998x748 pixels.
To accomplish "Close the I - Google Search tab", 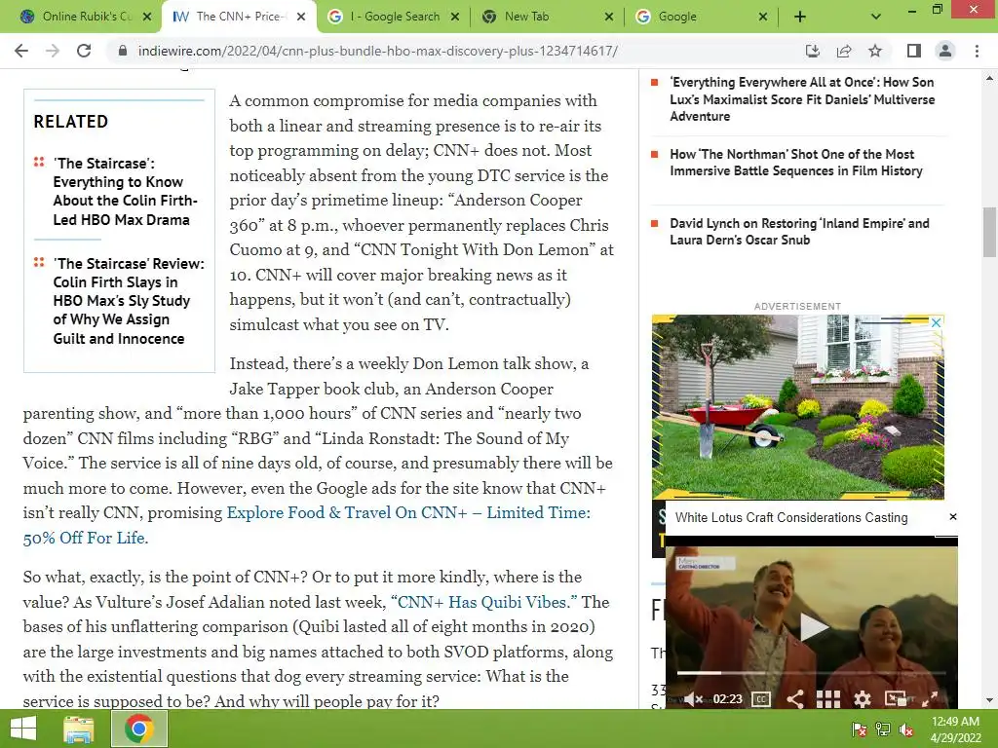I will (x=455, y=17).
